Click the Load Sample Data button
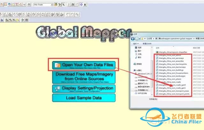The image size is (204, 130). pyautogui.click(x=84, y=98)
